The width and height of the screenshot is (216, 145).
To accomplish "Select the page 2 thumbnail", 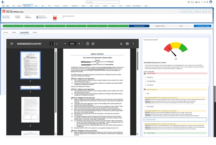I will [30, 109].
